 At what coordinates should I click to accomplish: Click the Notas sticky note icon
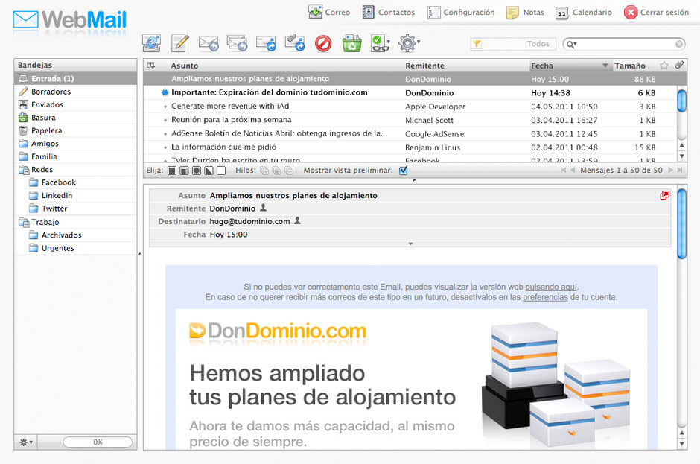tap(512, 13)
